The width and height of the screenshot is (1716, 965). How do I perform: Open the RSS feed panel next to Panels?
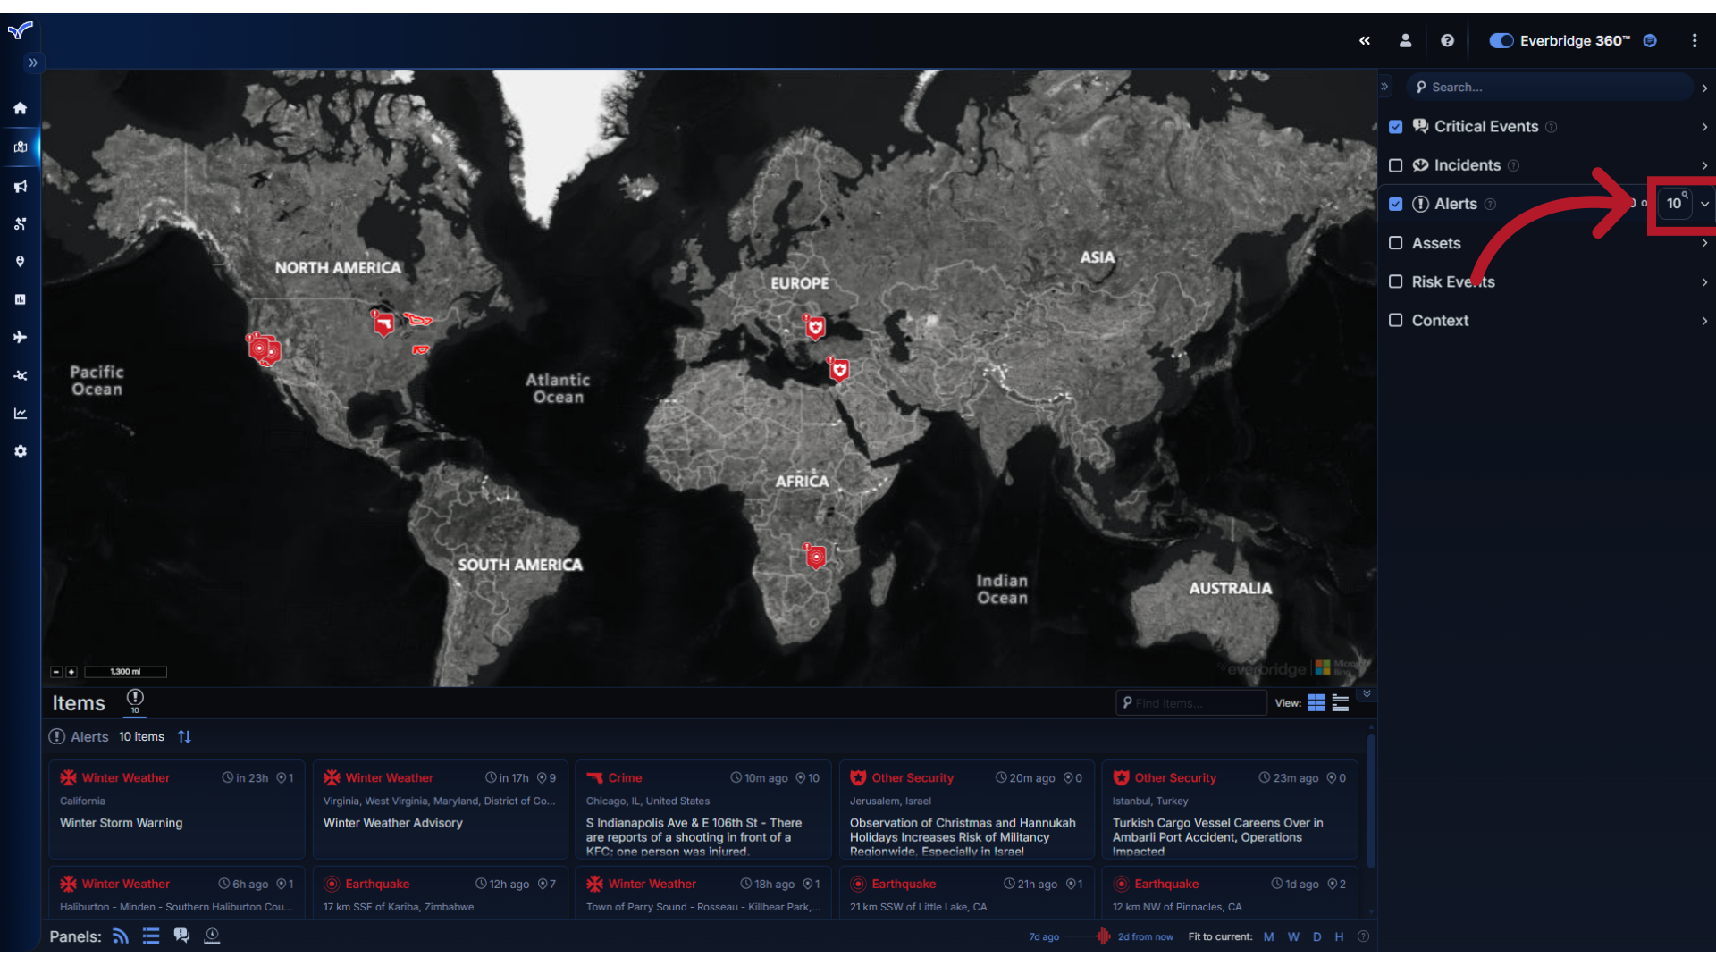(x=120, y=936)
